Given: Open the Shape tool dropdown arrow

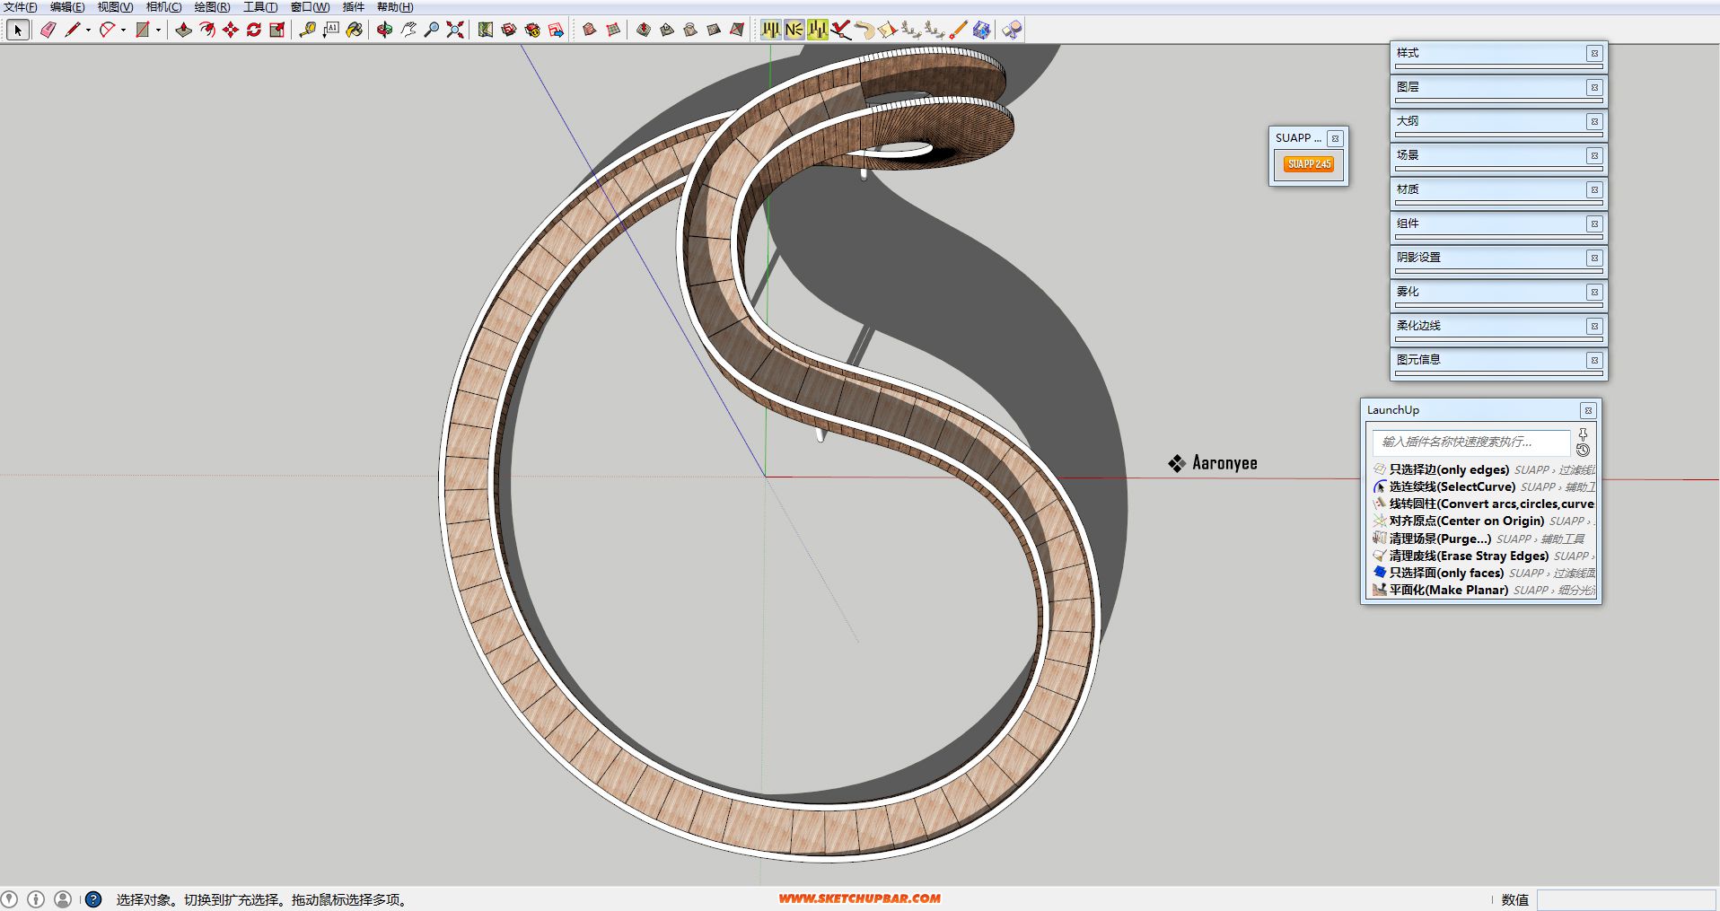Looking at the screenshot, I should pos(158,30).
